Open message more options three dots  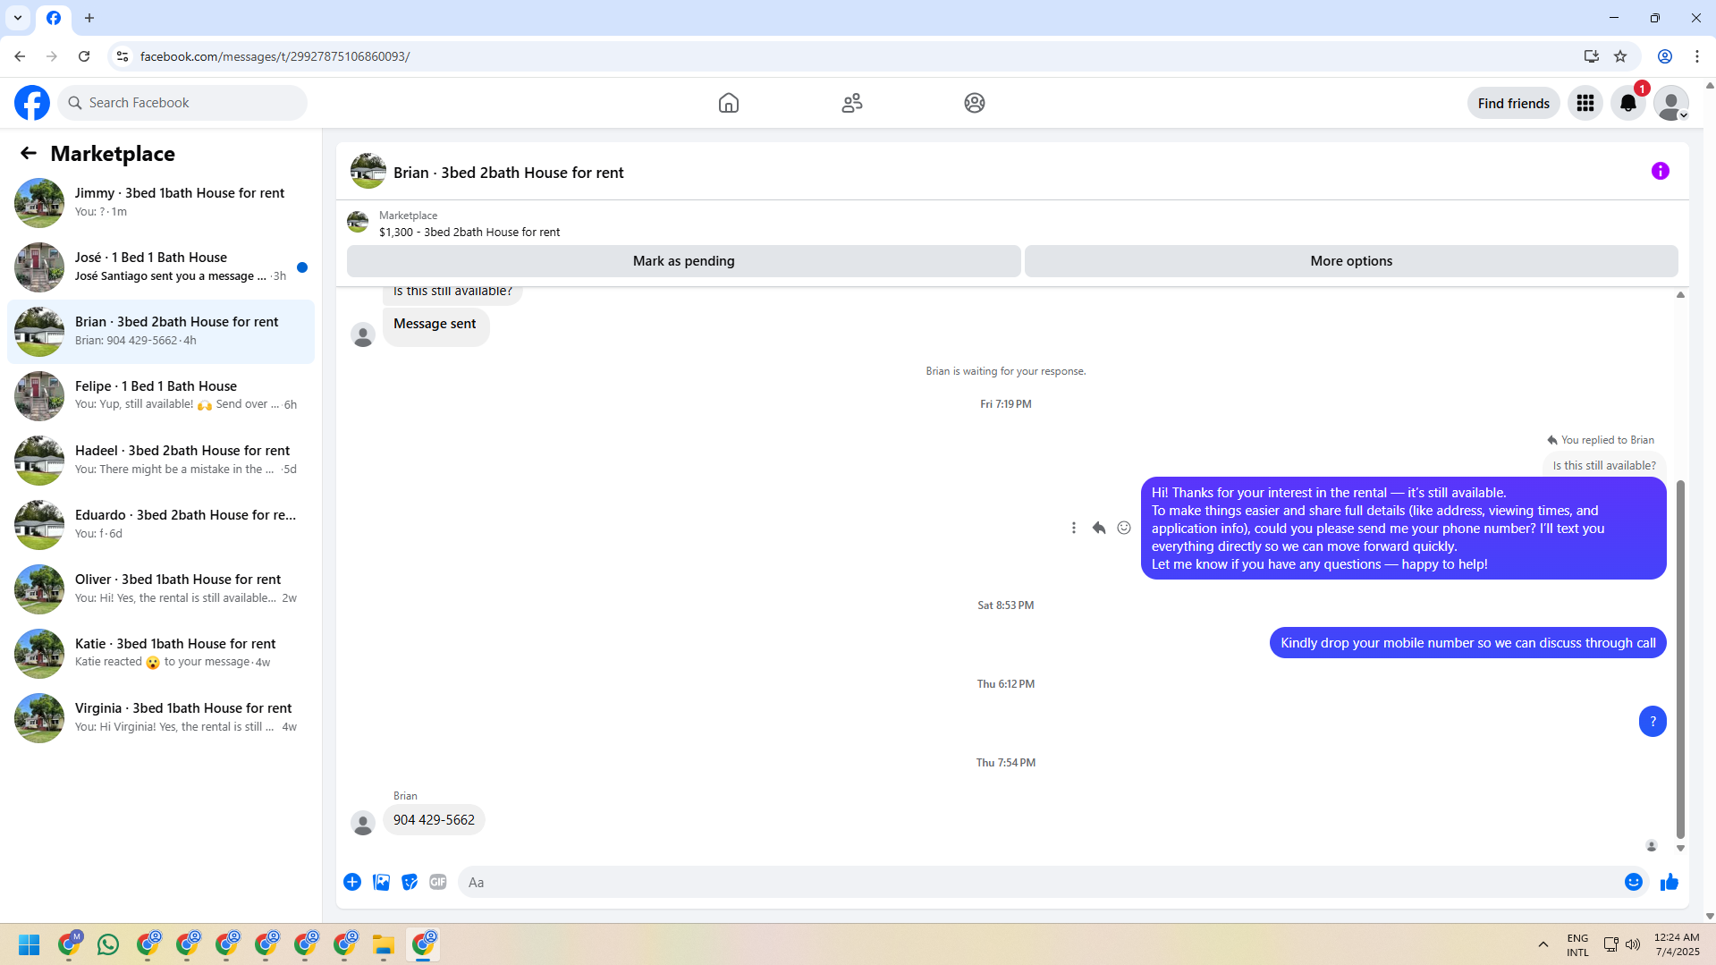[x=1074, y=528]
